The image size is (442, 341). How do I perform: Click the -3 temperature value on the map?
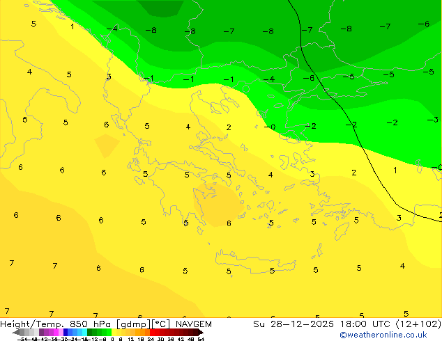tap(432, 120)
